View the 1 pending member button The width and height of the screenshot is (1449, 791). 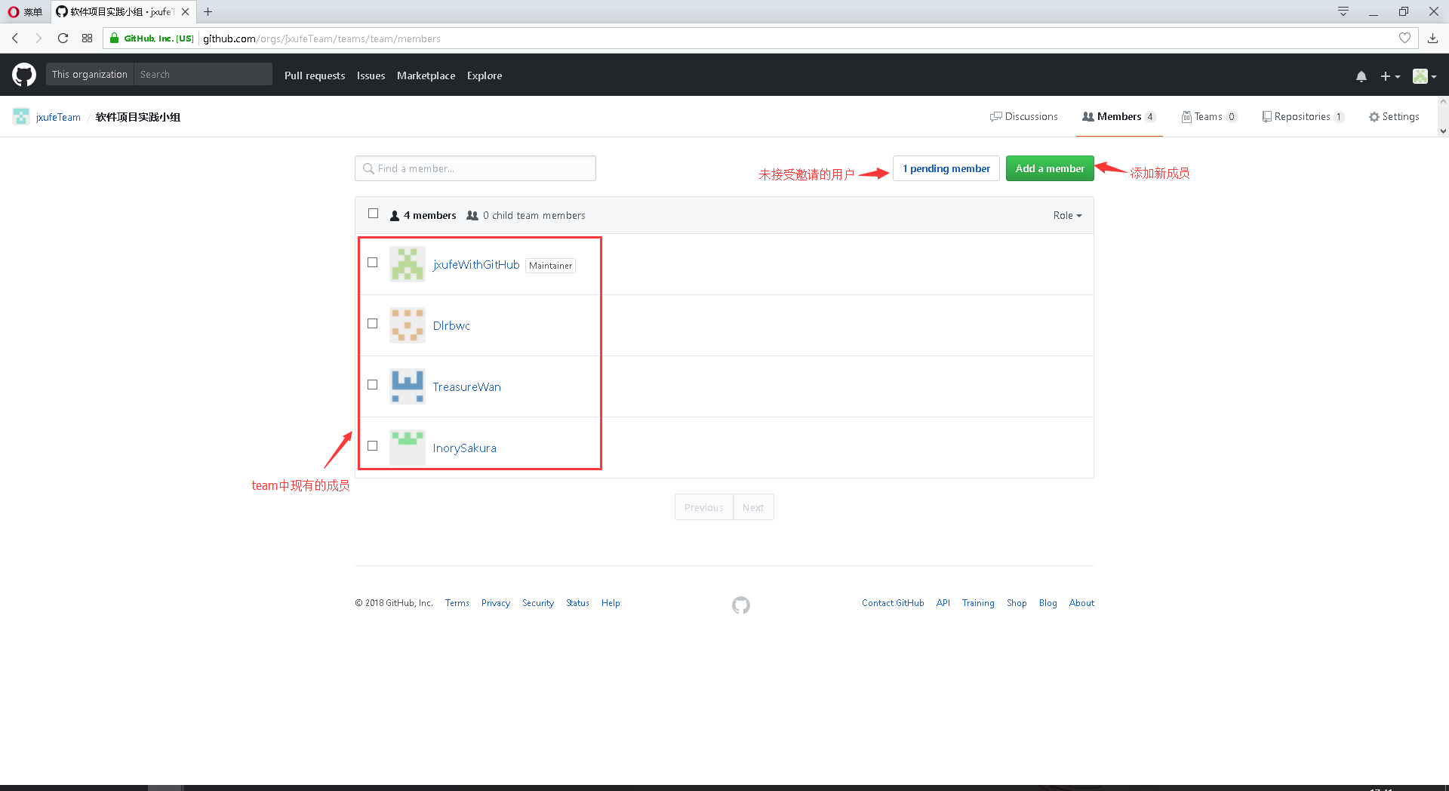[x=946, y=168]
